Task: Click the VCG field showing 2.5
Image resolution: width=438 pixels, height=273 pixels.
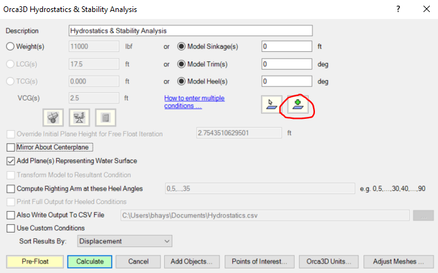Action: pyautogui.click(x=94, y=98)
